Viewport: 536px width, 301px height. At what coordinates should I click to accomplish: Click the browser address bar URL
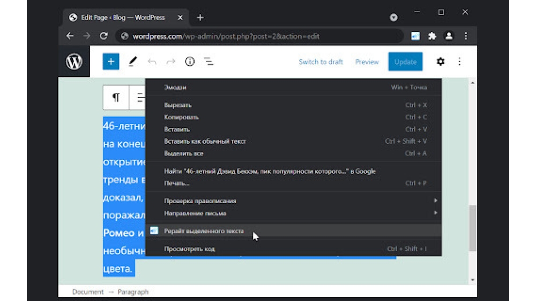tap(226, 36)
